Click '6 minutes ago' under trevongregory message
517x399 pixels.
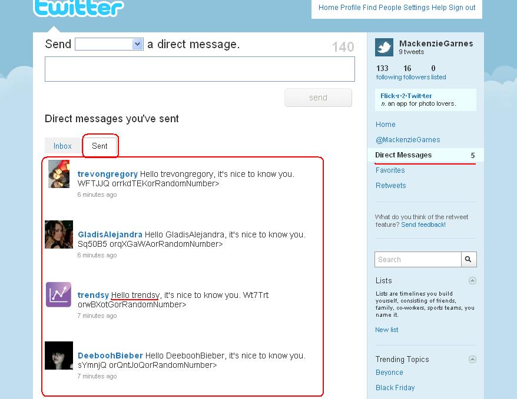[x=97, y=195]
